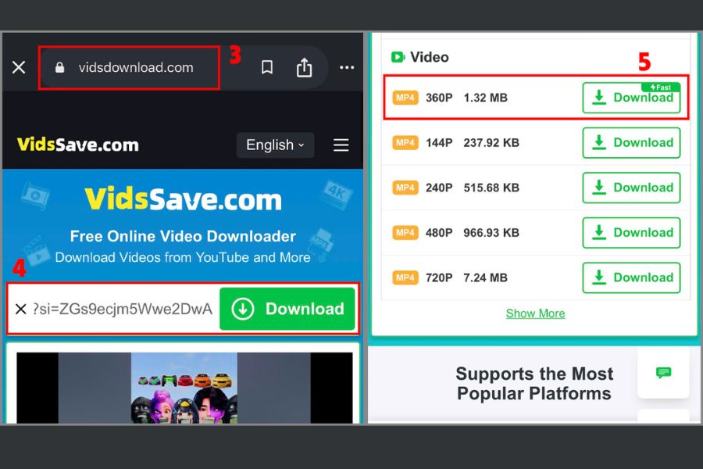
Task: Close the browser tab with X icon
Action: click(x=19, y=67)
